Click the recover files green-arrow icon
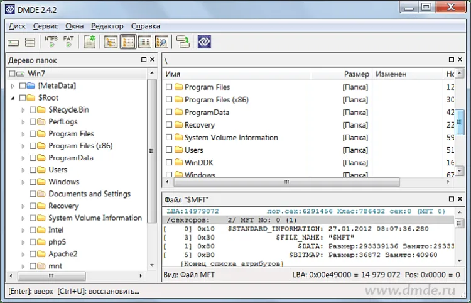The height and width of the screenshot is (303, 471). (x=183, y=42)
